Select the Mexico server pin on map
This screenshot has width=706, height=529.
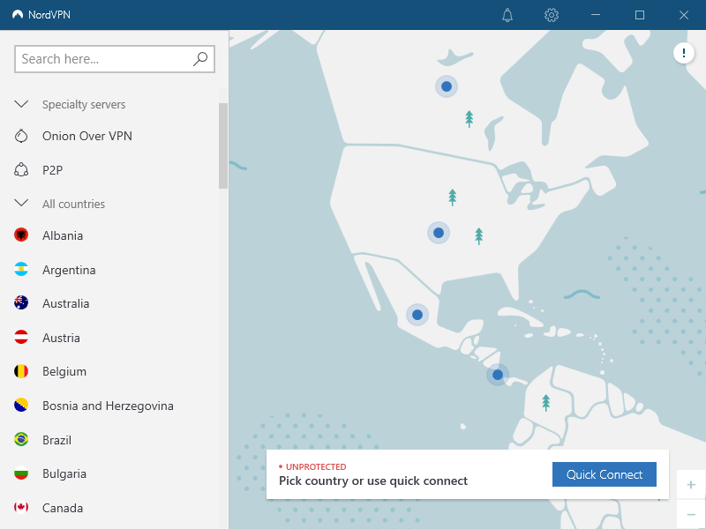pos(417,315)
